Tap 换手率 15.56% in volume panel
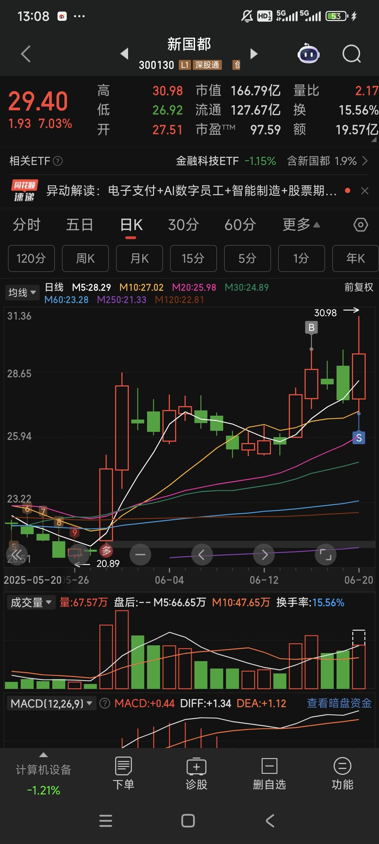Viewport: 379px width, 844px height. coord(310,602)
